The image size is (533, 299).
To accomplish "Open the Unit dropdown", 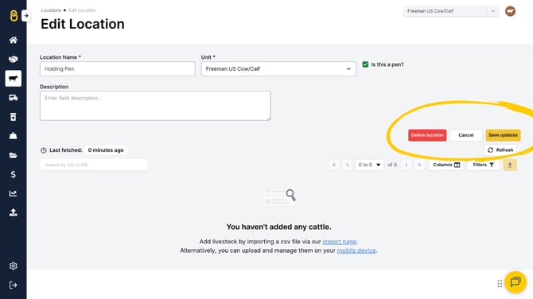I will coord(278,68).
